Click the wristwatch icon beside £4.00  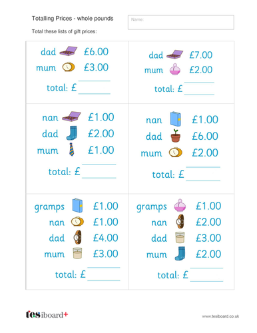[77, 237]
